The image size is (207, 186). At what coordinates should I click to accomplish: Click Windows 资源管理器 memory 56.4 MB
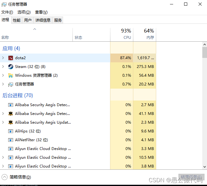click(x=146, y=75)
